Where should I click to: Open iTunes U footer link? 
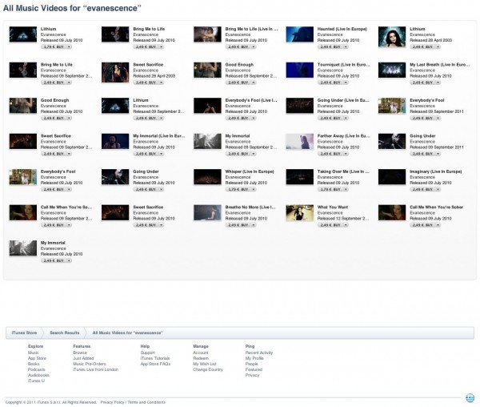(x=36, y=381)
